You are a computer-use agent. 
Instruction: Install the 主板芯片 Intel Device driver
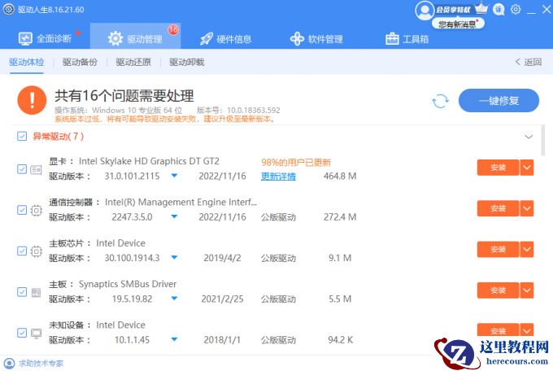[x=498, y=249]
